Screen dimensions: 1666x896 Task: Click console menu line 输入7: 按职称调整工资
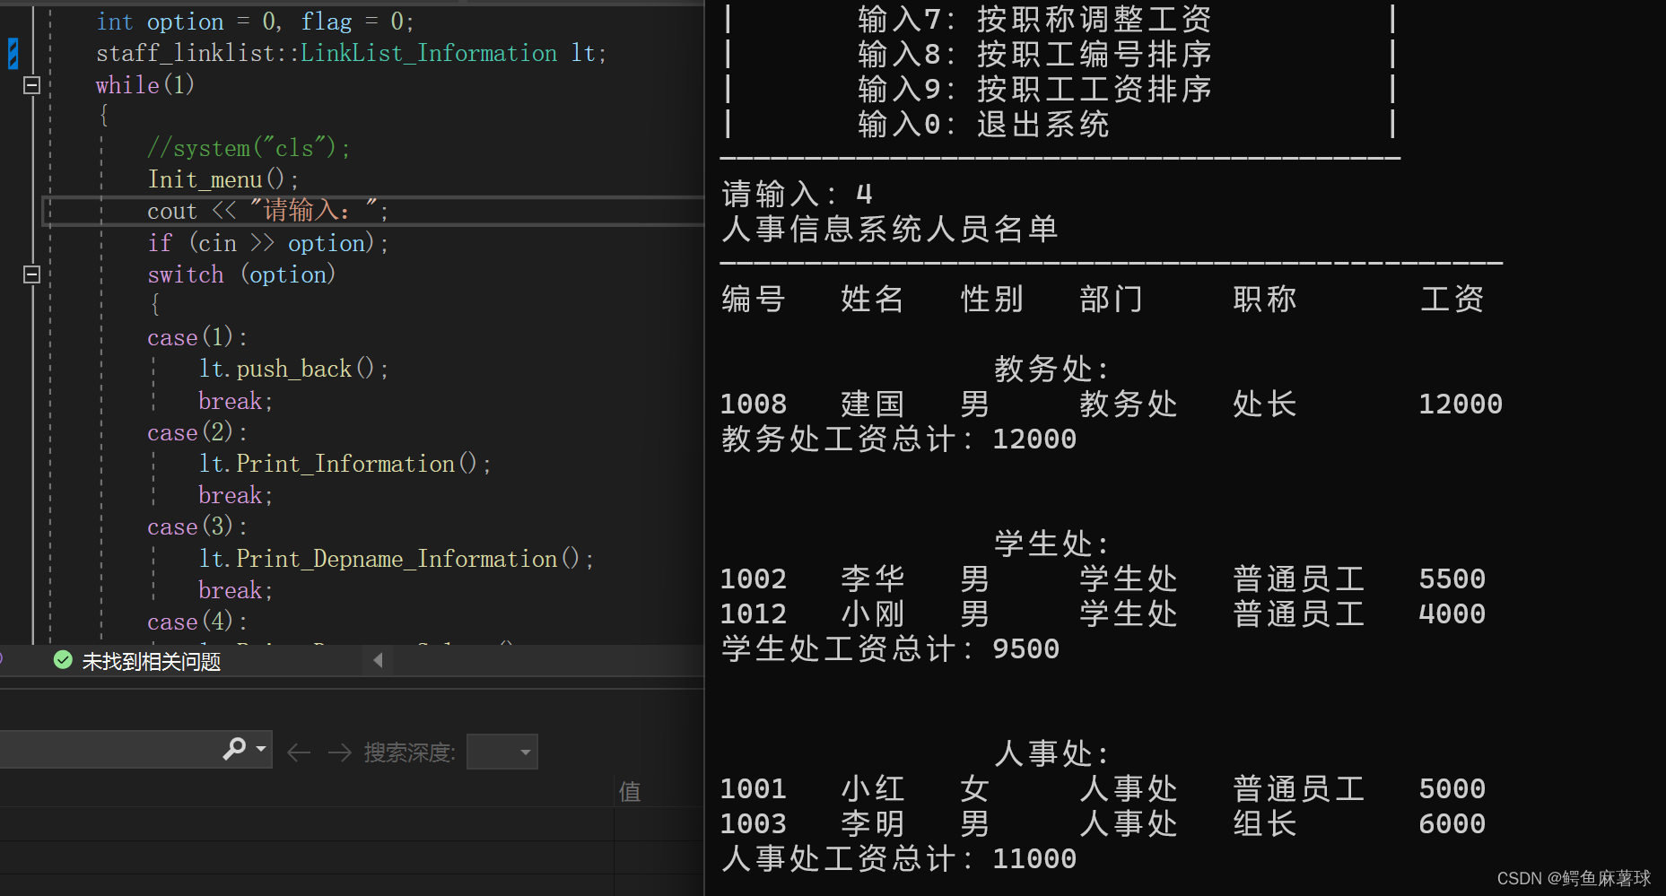click(x=1034, y=19)
